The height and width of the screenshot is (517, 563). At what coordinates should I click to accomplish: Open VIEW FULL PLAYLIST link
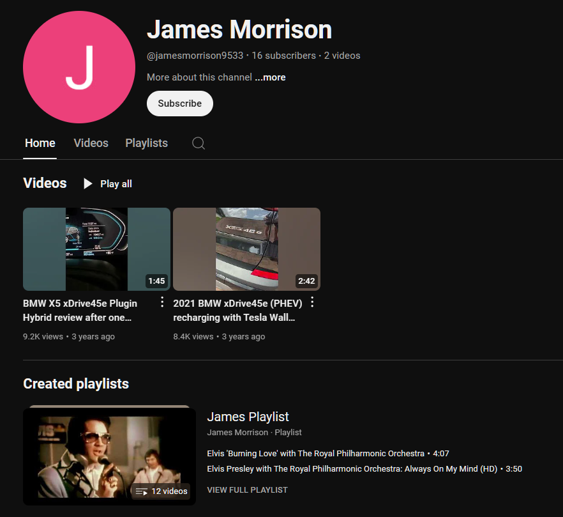248,490
